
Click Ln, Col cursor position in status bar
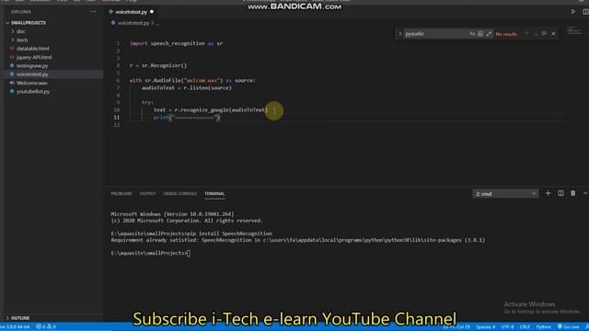(456, 327)
